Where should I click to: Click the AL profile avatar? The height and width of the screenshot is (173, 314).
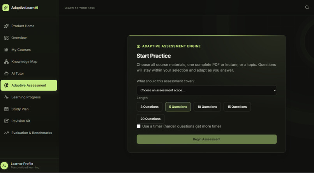(x=4, y=165)
